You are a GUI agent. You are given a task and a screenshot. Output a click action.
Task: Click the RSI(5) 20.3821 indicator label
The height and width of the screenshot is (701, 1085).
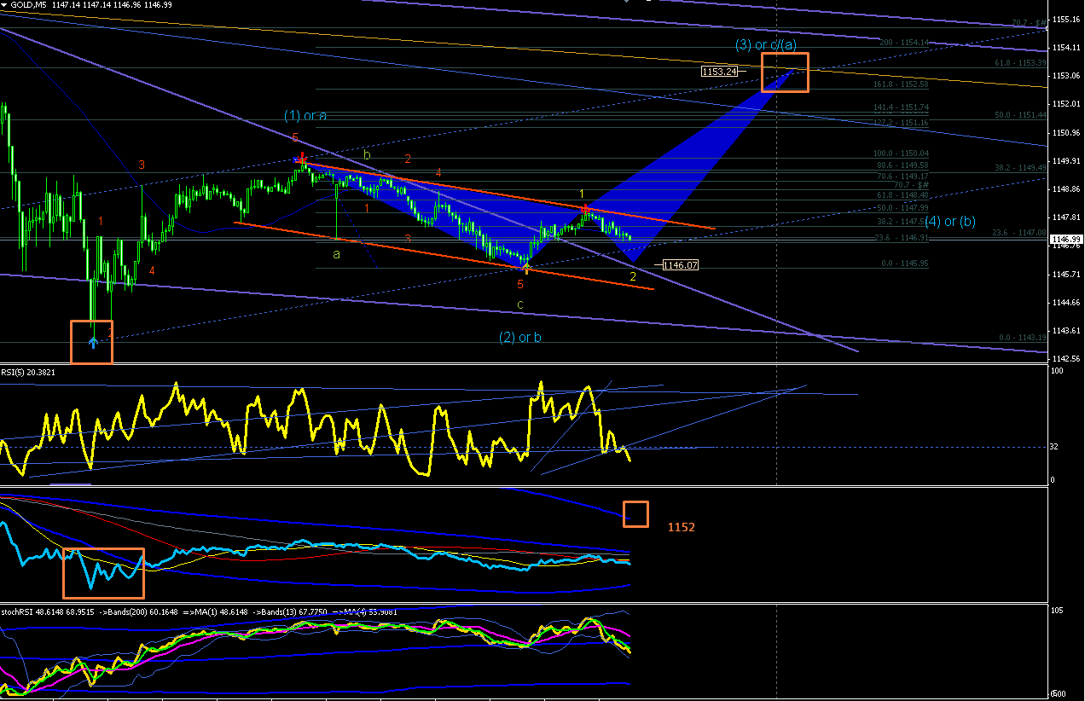coord(27,371)
